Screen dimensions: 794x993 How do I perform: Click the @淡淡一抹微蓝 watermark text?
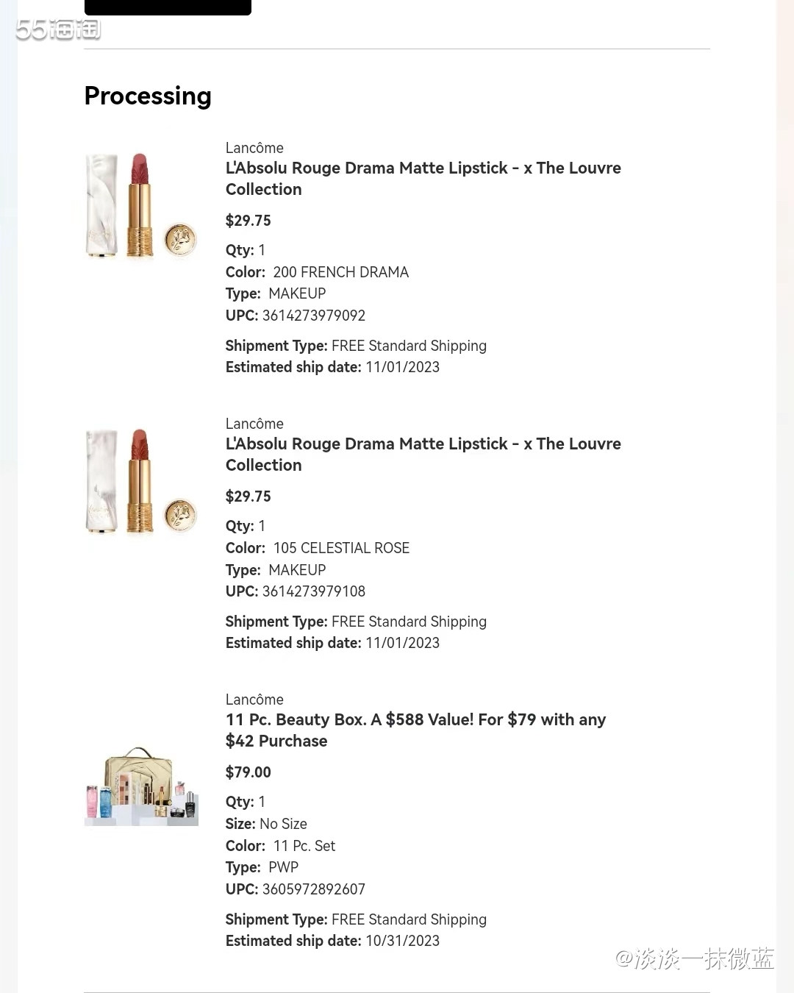694,958
